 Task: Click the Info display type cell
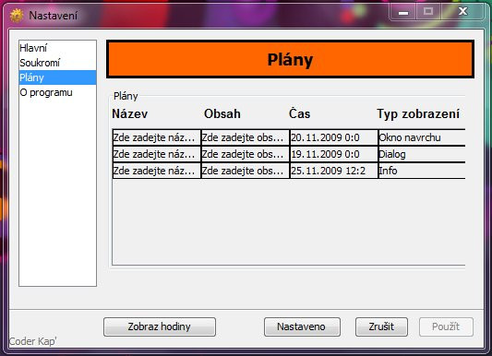422,171
